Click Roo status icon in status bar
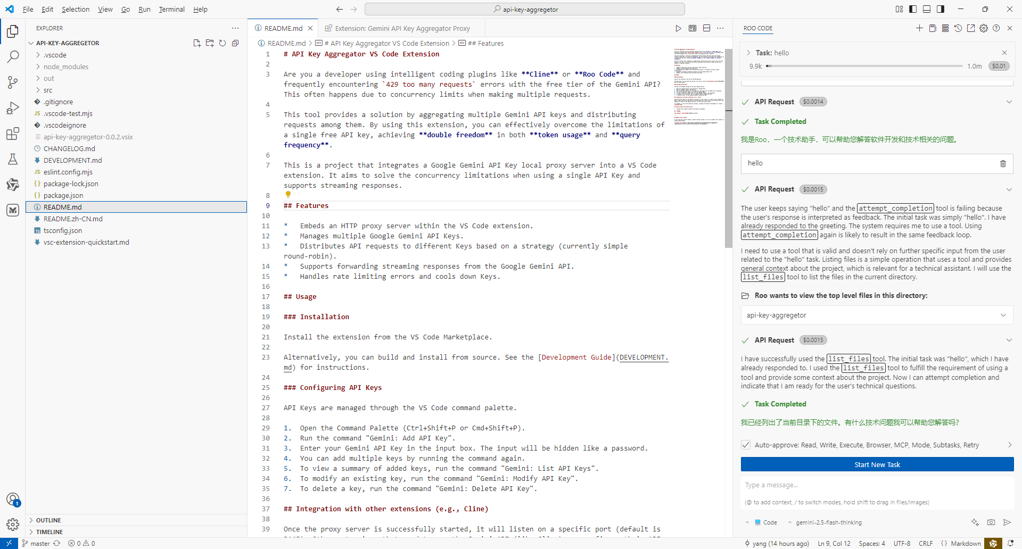Screen dimensions: 1022x549 (993, 543)
